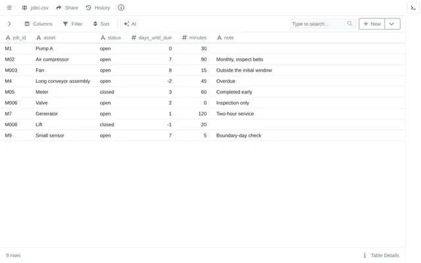The width and height of the screenshot is (421, 263).
Task: Open the info circle icon
Action: click(x=121, y=8)
